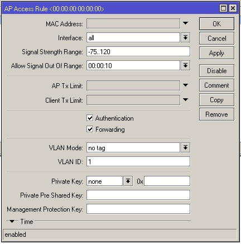Click the VLAN Mode field showing no tag

pyautogui.click(x=133, y=147)
